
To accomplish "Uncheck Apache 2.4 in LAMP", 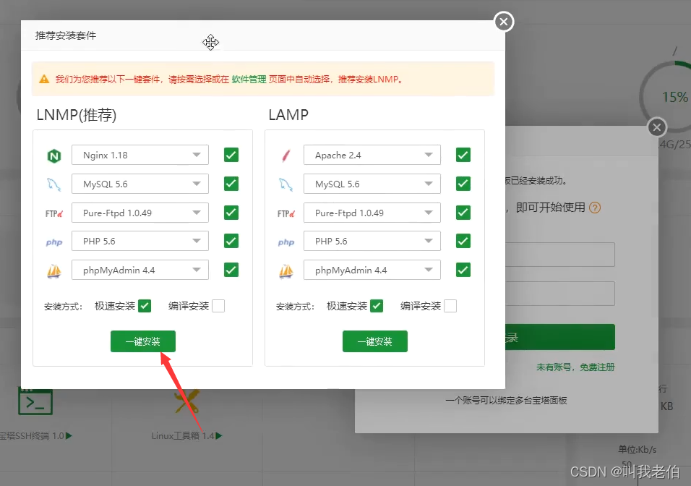I will (463, 155).
